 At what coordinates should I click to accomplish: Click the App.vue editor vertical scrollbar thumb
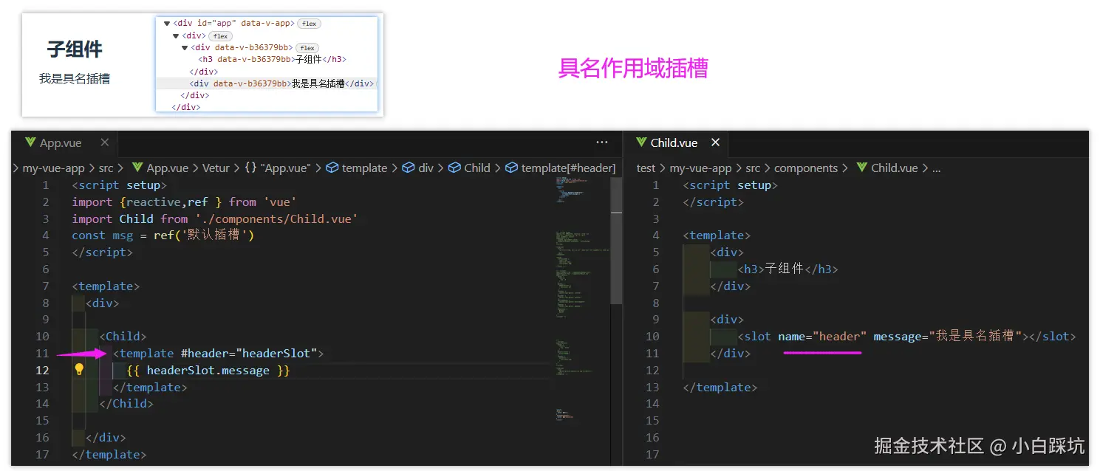[x=616, y=240]
